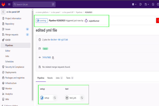Open merge requests dropdown in top bar
This screenshot has width=159, height=106.
147,4
